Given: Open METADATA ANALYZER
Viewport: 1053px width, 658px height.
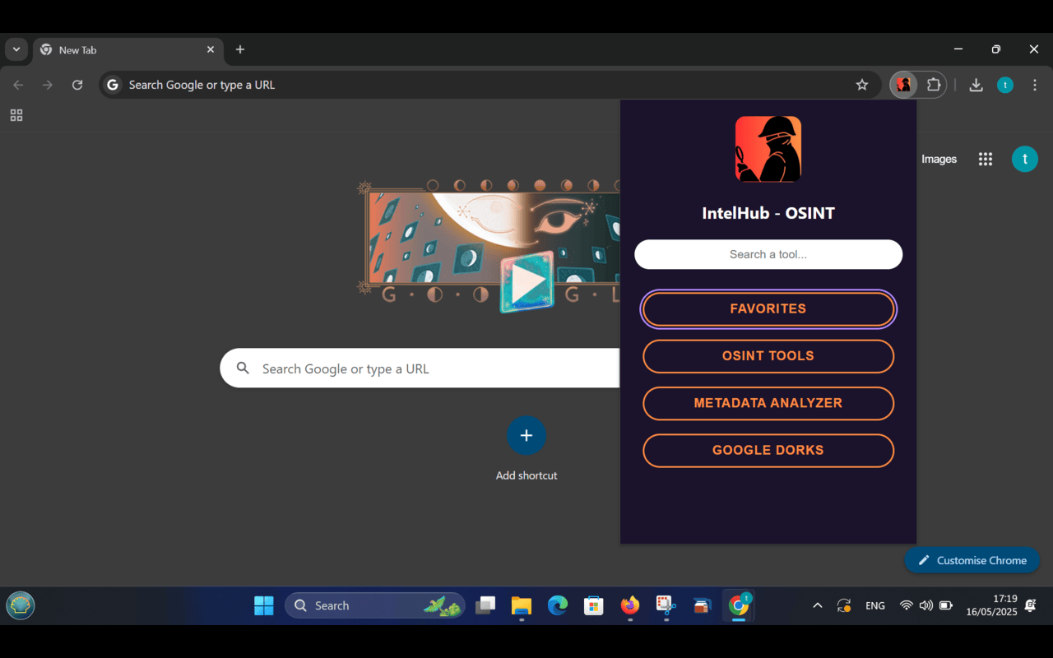Looking at the screenshot, I should click(768, 403).
